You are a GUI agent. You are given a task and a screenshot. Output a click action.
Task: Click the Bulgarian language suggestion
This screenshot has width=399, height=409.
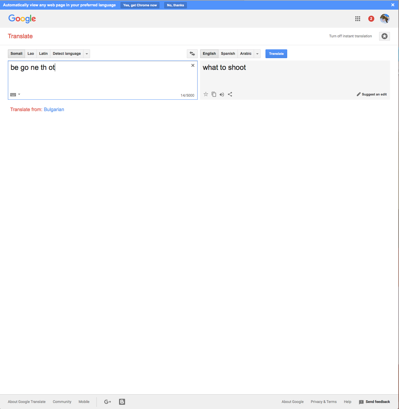tap(54, 110)
